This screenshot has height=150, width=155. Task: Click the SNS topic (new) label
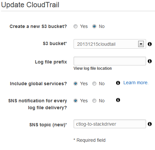tap(48, 125)
